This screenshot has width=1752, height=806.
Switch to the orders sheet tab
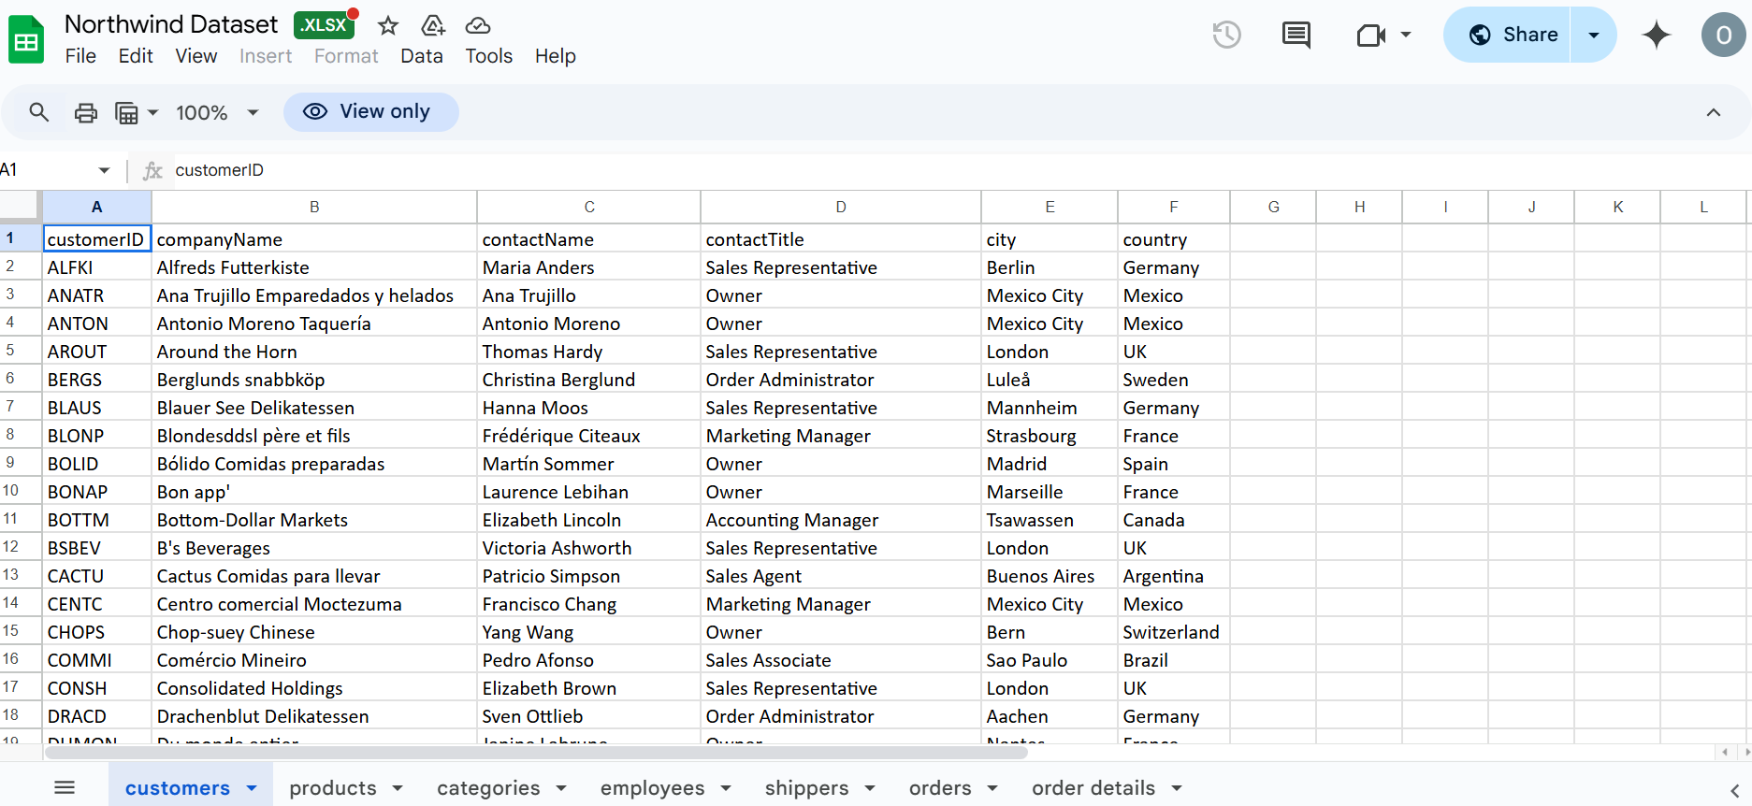coord(941,788)
